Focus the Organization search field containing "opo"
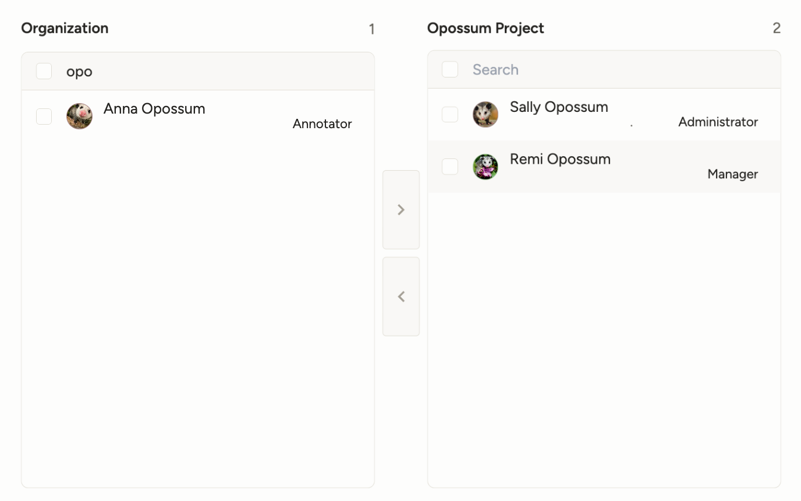This screenshot has width=801, height=501. coord(215,72)
